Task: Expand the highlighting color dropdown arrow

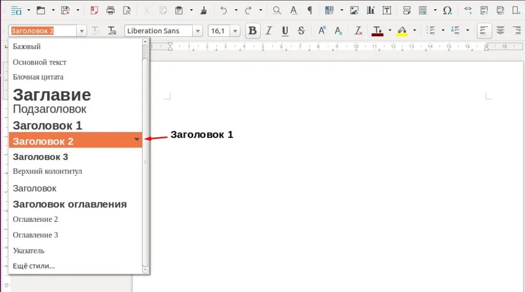Action: click(x=414, y=30)
